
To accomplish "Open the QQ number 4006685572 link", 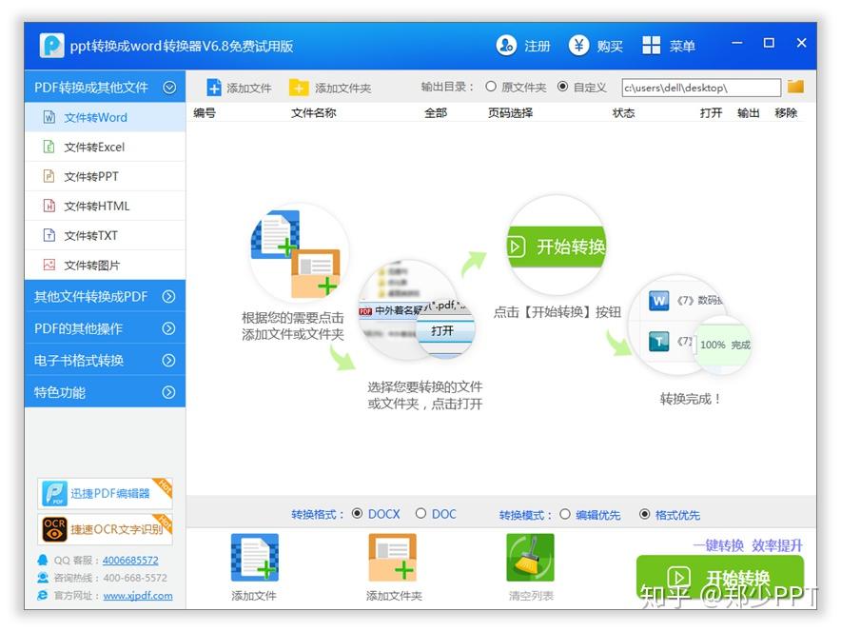I will [130, 560].
